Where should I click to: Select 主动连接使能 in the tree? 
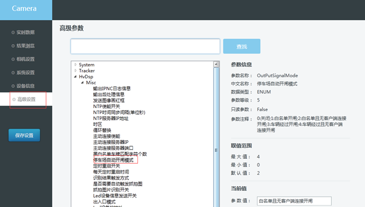point(106,136)
